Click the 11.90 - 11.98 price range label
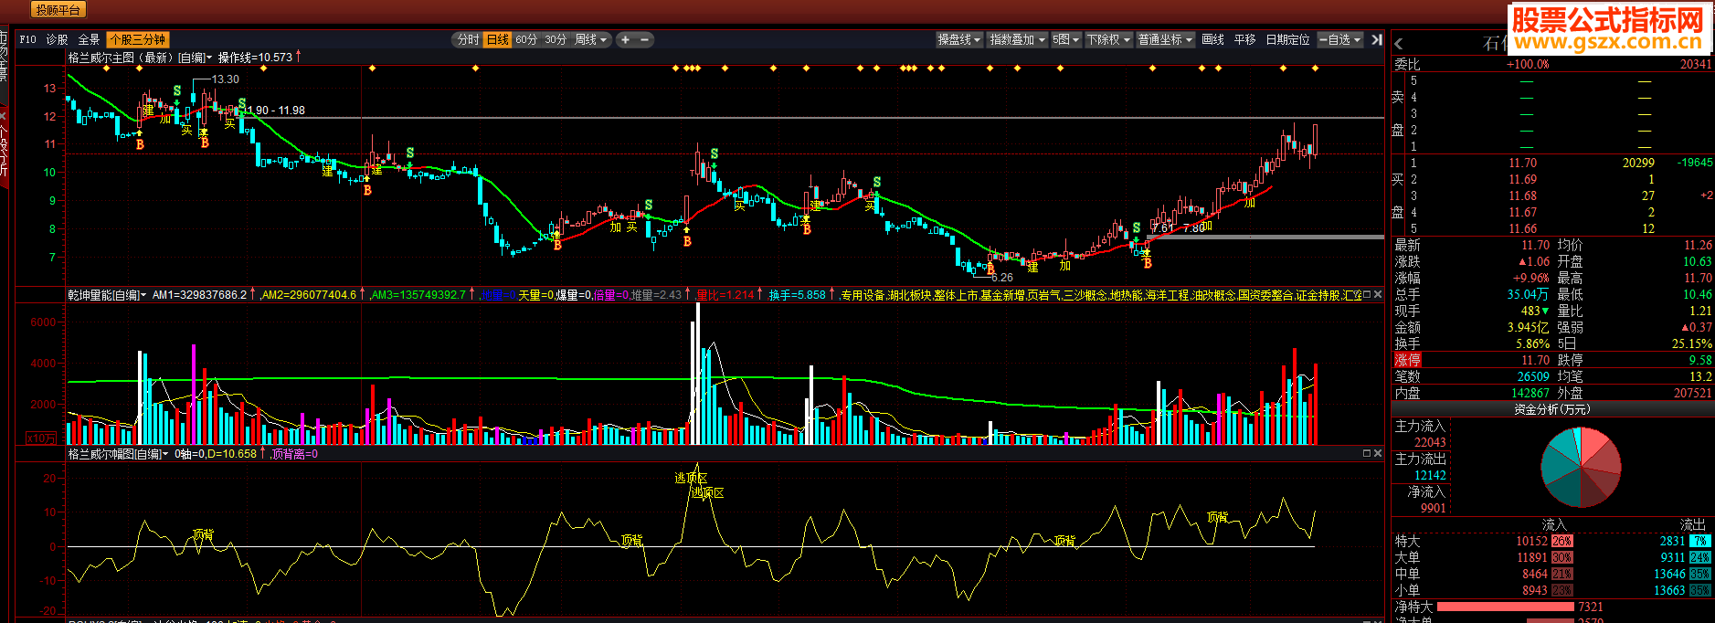This screenshot has height=623, width=1715. pyautogui.click(x=276, y=111)
